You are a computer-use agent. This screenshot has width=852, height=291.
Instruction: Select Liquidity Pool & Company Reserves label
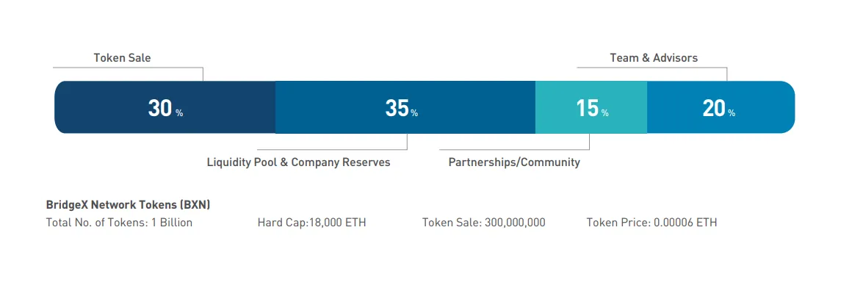point(298,162)
